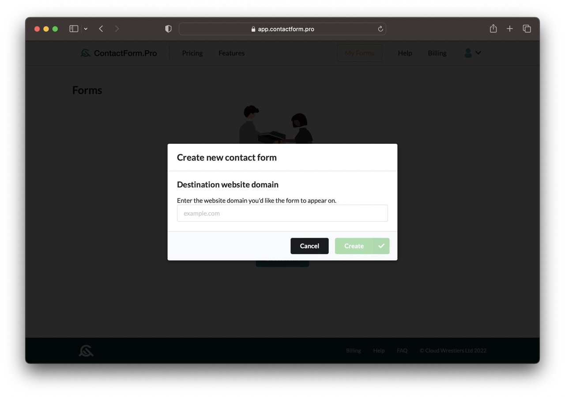Click the example.com domain input field
565x397 pixels.
(282, 213)
